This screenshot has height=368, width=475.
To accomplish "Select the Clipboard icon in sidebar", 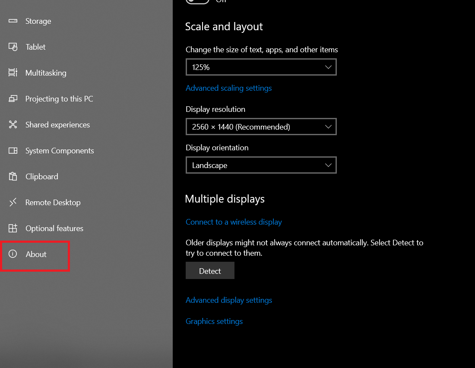I will (x=13, y=177).
